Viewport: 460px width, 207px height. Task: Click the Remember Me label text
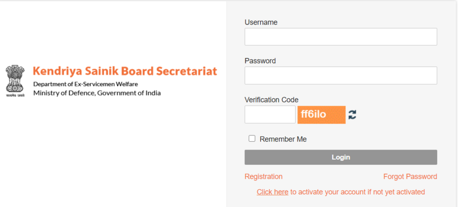pos(283,139)
